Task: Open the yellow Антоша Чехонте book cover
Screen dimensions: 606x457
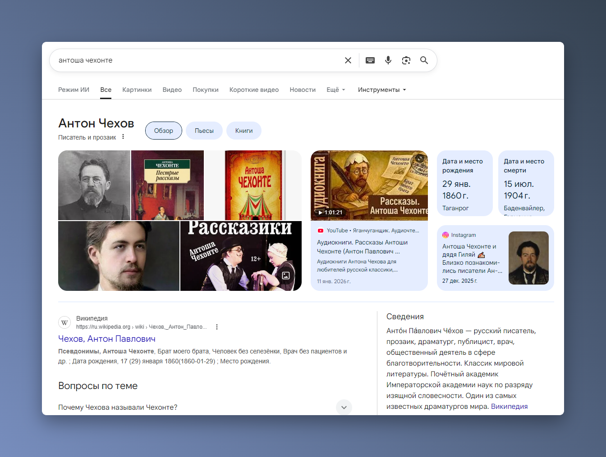Action: (253, 185)
